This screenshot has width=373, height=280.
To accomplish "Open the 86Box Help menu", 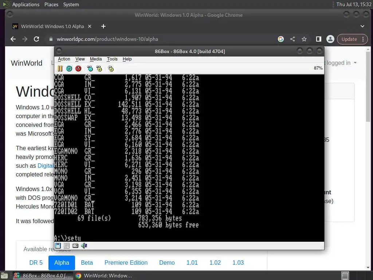I will coord(127,59).
